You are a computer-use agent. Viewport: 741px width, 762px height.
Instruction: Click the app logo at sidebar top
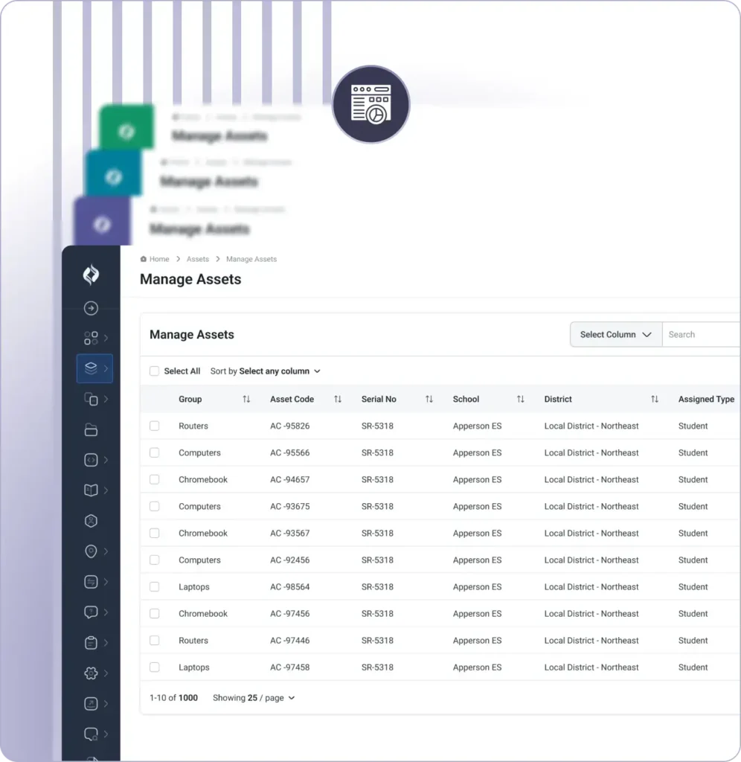(x=91, y=275)
